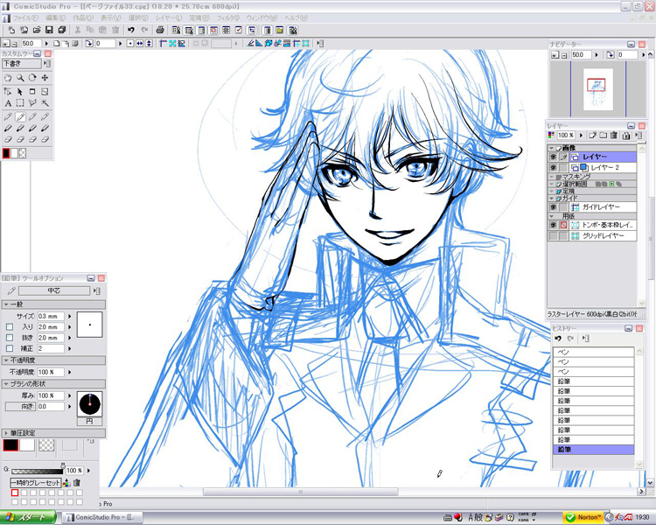
Task: Hide the ガイドレイヤー eye icon
Action: click(x=553, y=207)
